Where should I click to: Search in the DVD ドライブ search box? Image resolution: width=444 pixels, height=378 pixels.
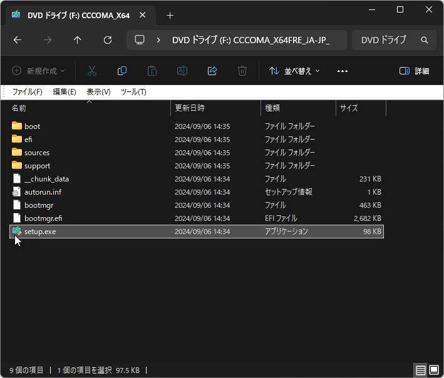(x=394, y=40)
